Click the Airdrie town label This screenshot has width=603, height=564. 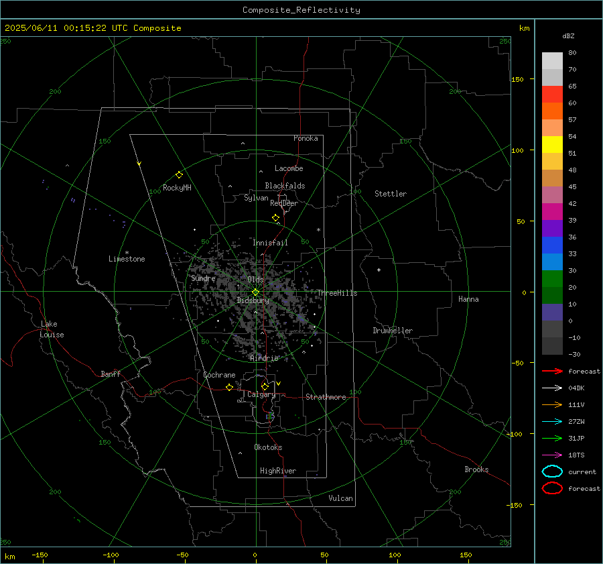[264, 358]
